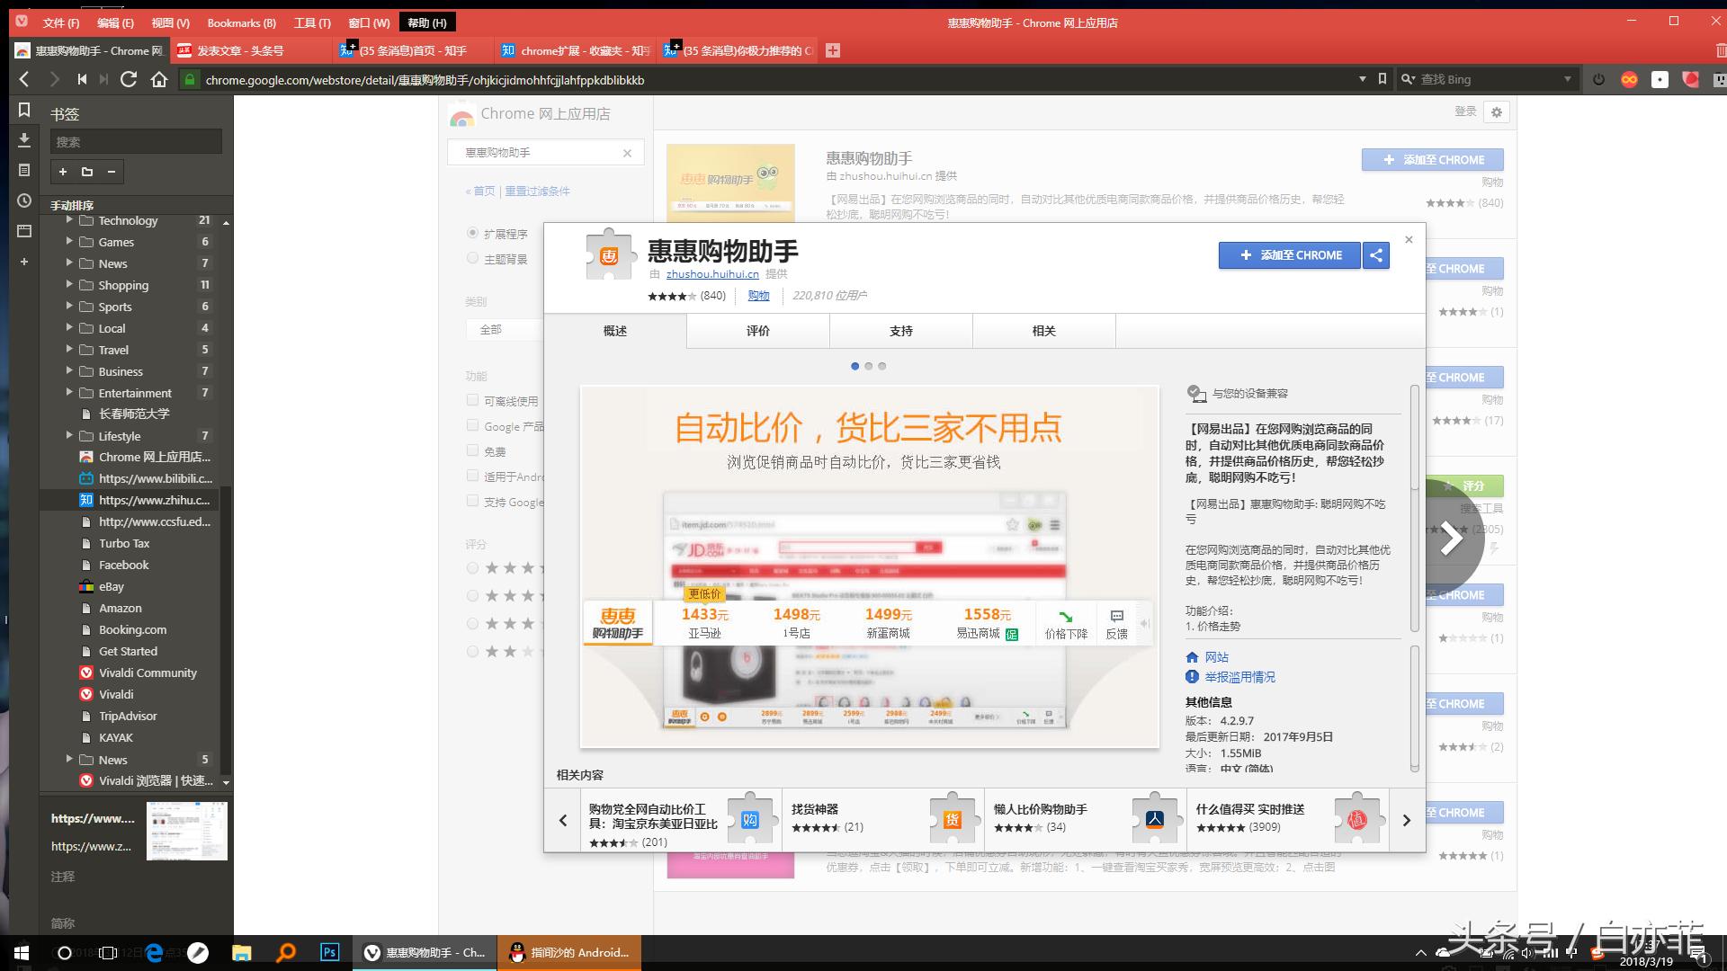Click the share icon beside 添加至 CHROME
This screenshot has height=971, width=1727.
pos(1375,255)
